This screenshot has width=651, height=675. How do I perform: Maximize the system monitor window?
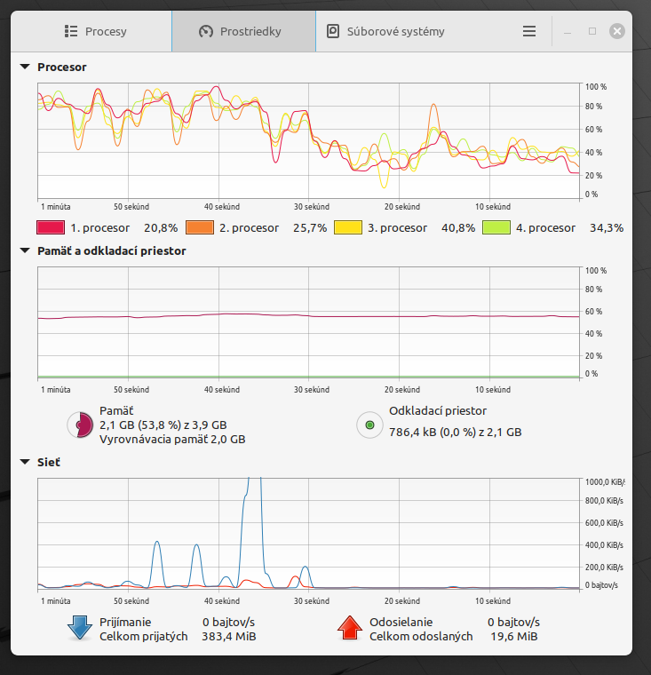tap(592, 31)
